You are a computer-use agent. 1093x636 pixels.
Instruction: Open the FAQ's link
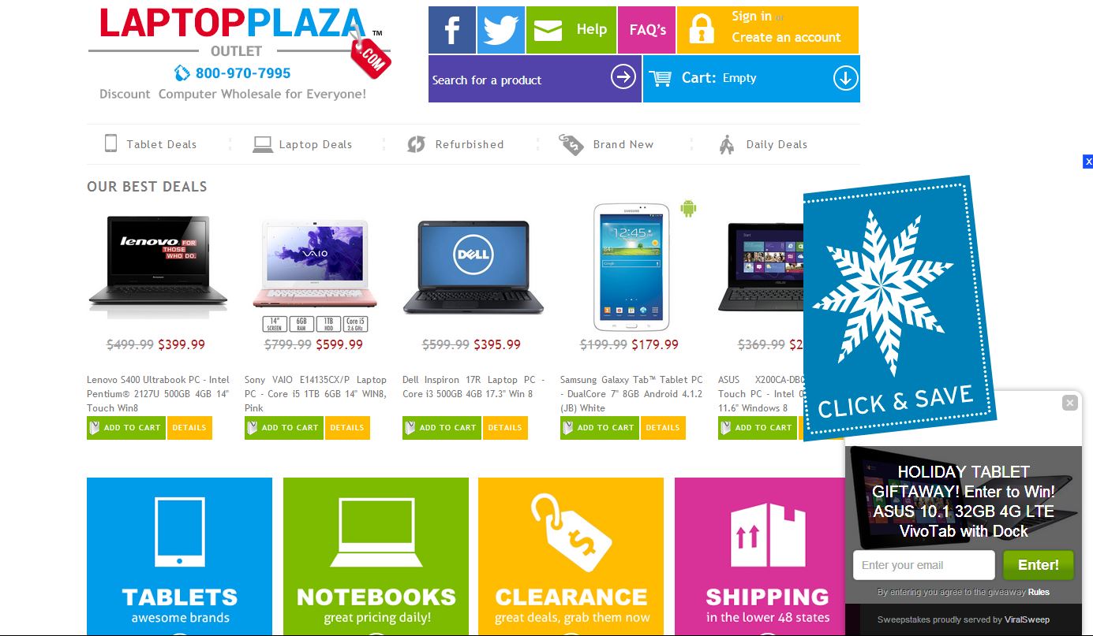(647, 30)
